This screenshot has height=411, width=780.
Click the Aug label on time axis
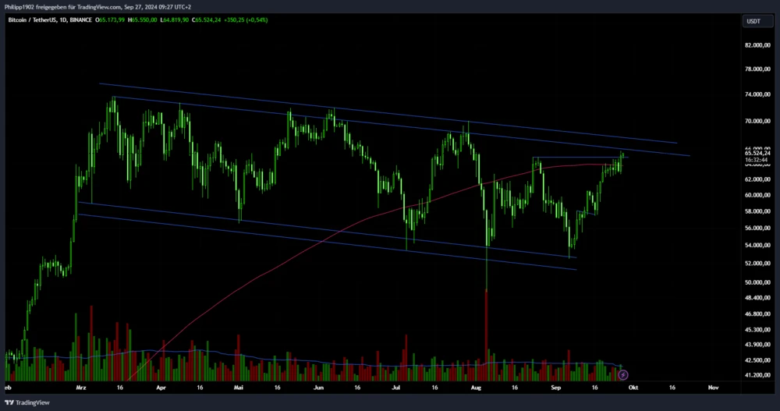[x=476, y=387]
